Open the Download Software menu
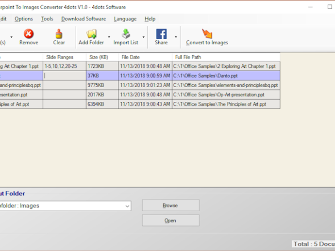 [x=84, y=19]
